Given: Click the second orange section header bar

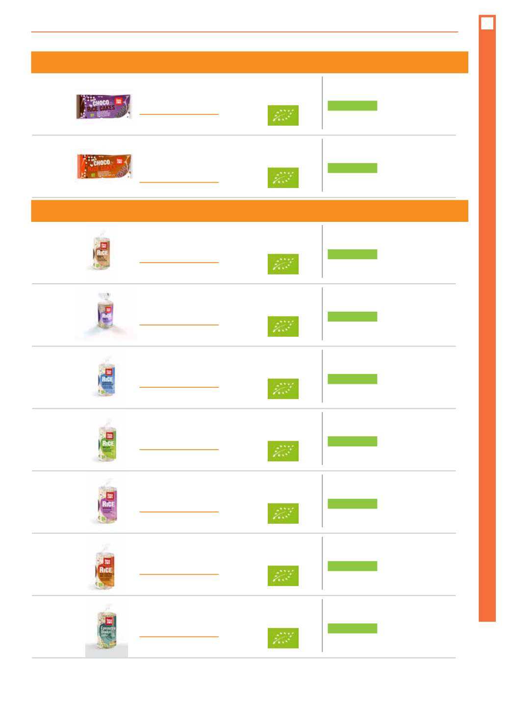Looking at the screenshot, I should coord(250,211).
